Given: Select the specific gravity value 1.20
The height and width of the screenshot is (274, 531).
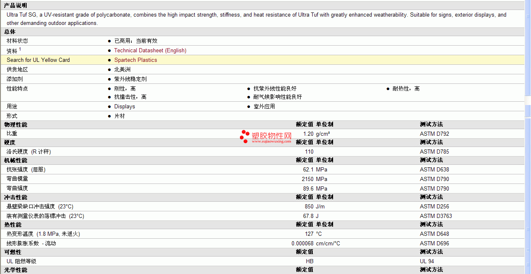Looking at the screenshot, I should (x=309, y=134).
